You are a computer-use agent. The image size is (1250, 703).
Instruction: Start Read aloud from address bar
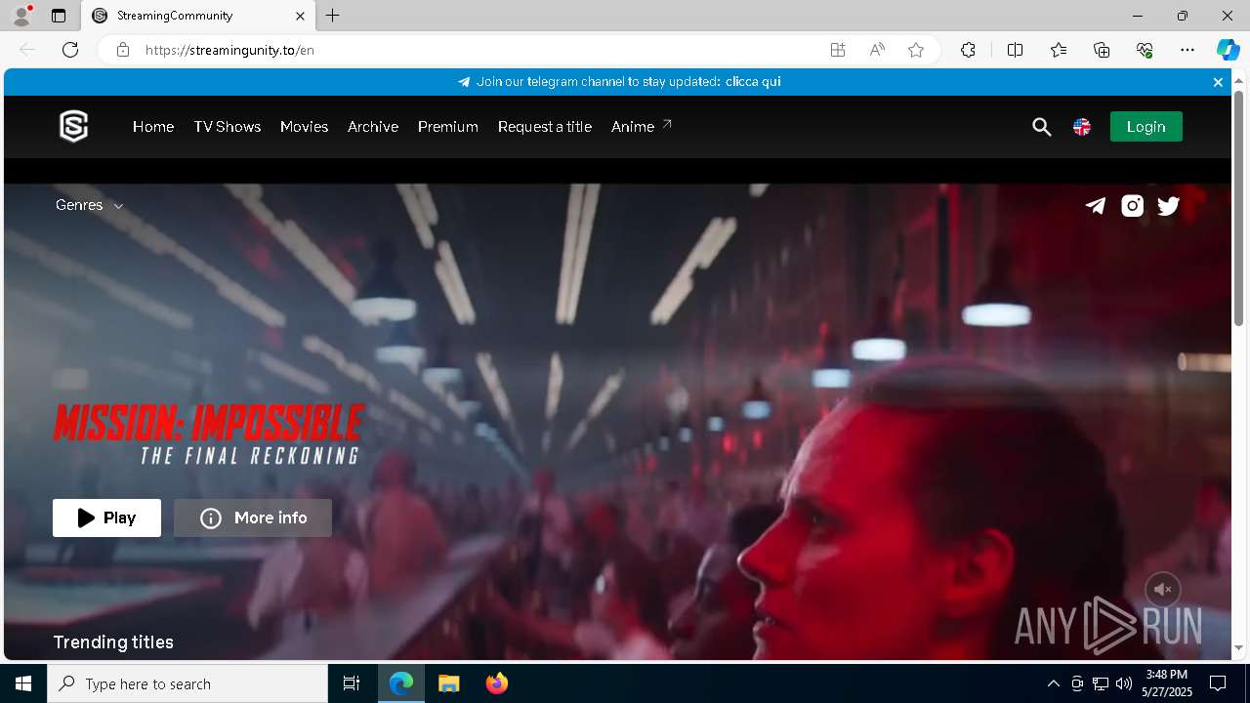(x=877, y=50)
